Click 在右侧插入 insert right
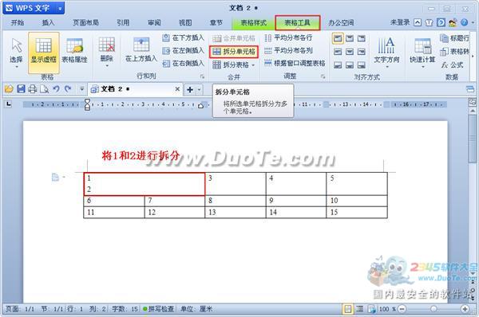Viewport: 479px width, 317px height. 183,64
